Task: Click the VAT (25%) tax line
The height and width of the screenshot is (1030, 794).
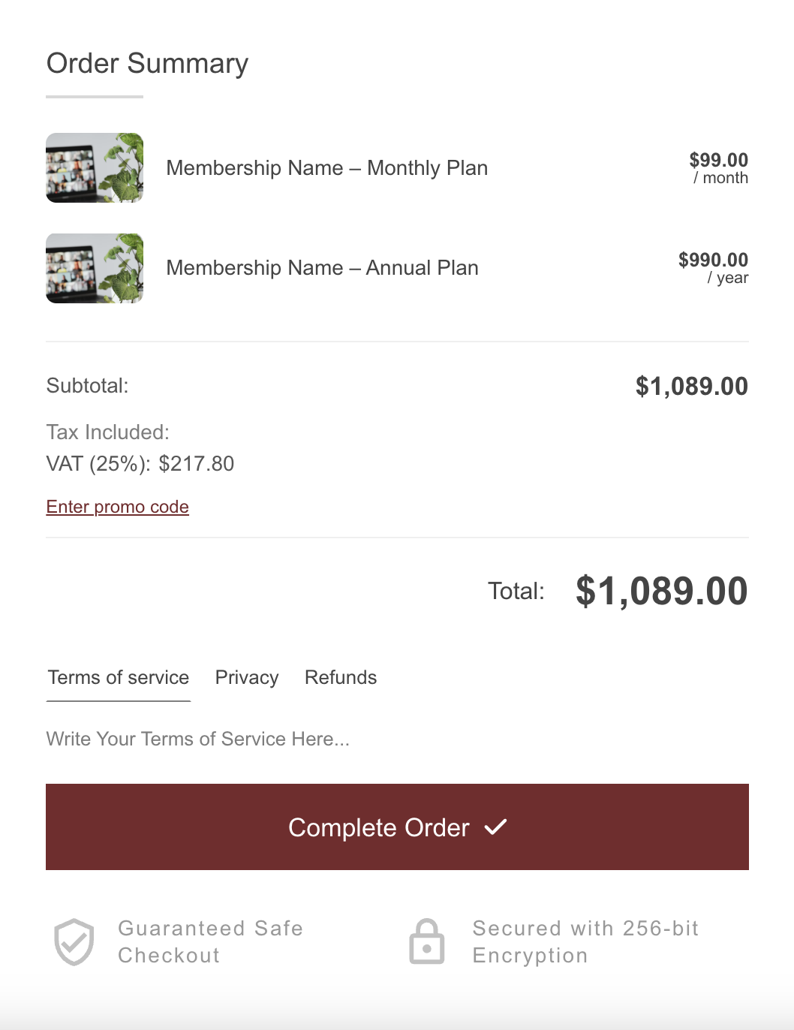Action: point(140,464)
